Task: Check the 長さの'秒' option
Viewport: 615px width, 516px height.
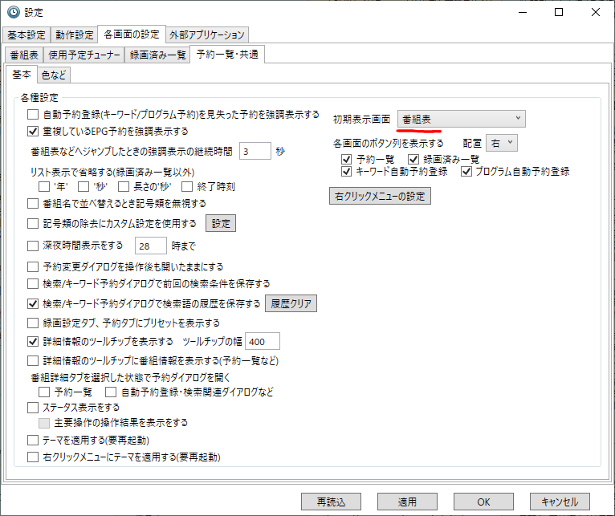Action: tap(124, 187)
